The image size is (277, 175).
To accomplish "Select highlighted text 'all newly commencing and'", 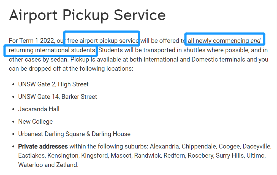I will point(224,41).
